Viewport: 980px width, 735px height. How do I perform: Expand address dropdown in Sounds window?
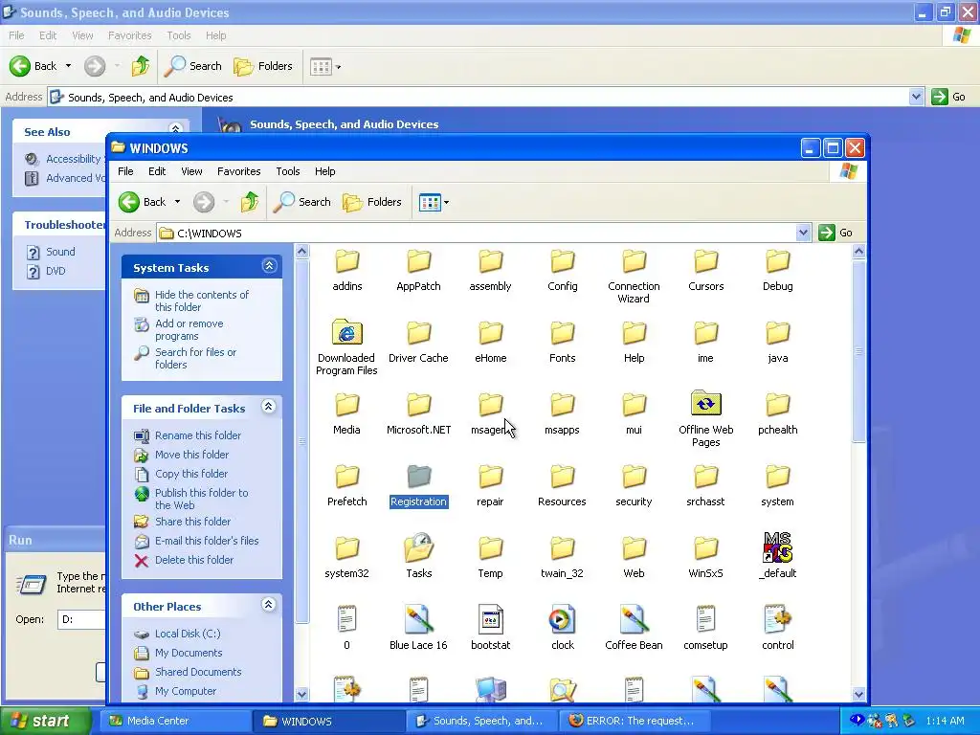click(916, 97)
